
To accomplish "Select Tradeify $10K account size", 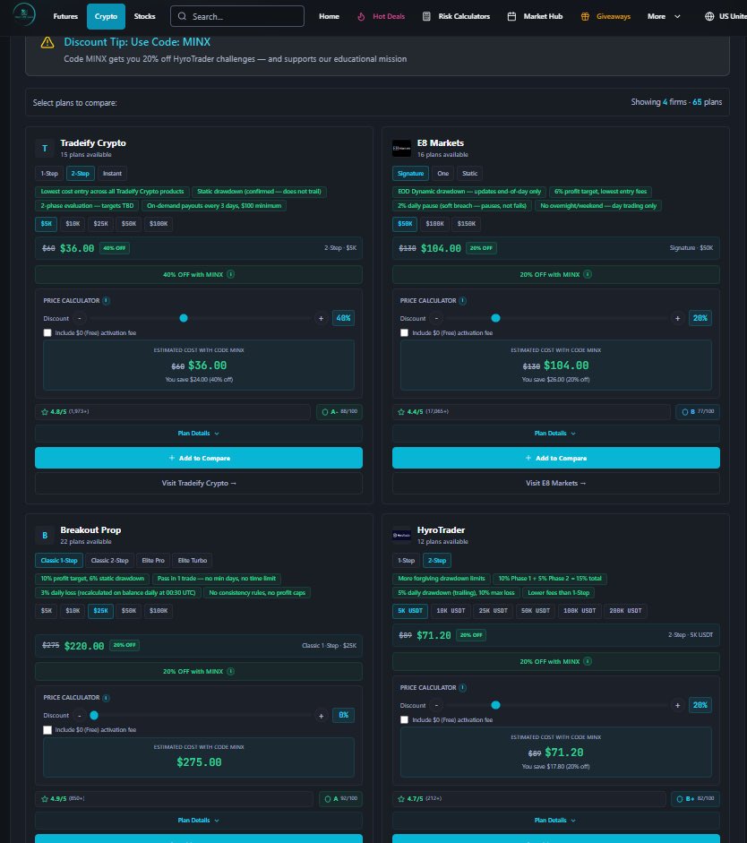I will (73, 224).
